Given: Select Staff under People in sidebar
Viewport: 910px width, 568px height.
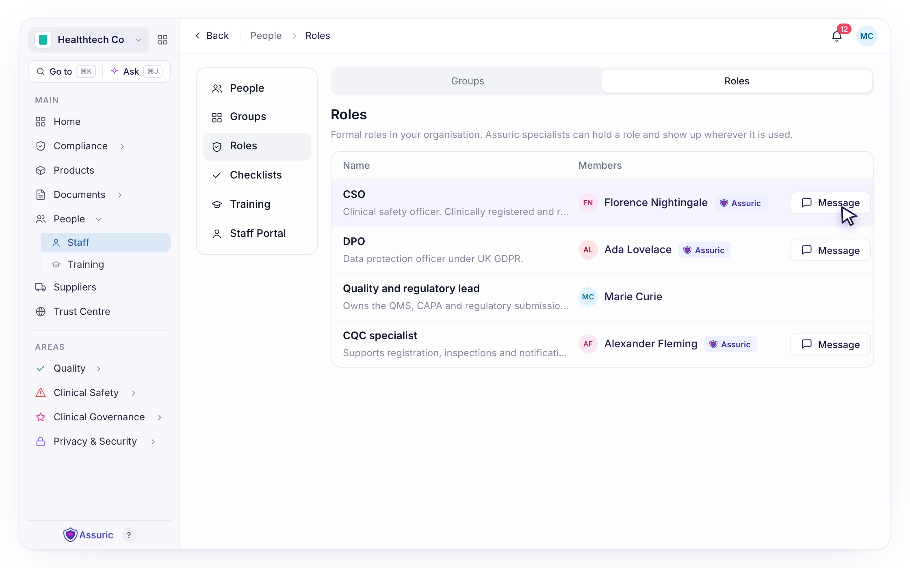Looking at the screenshot, I should pos(106,243).
